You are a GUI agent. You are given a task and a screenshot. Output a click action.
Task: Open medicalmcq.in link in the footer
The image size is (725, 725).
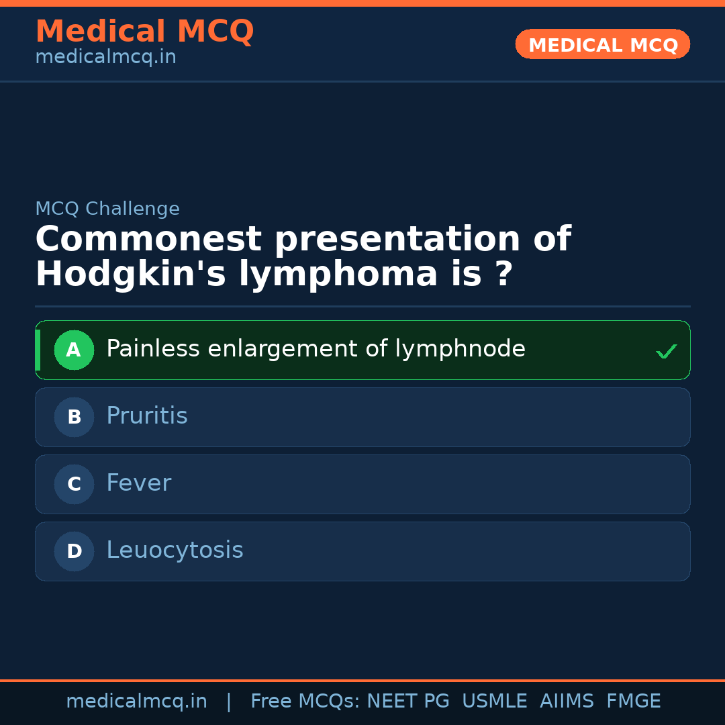136,702
